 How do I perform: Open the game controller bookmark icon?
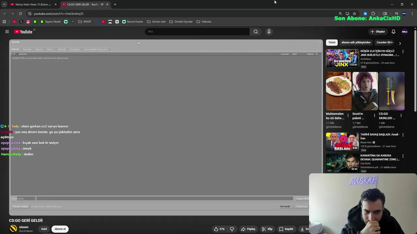coord(110,22)
